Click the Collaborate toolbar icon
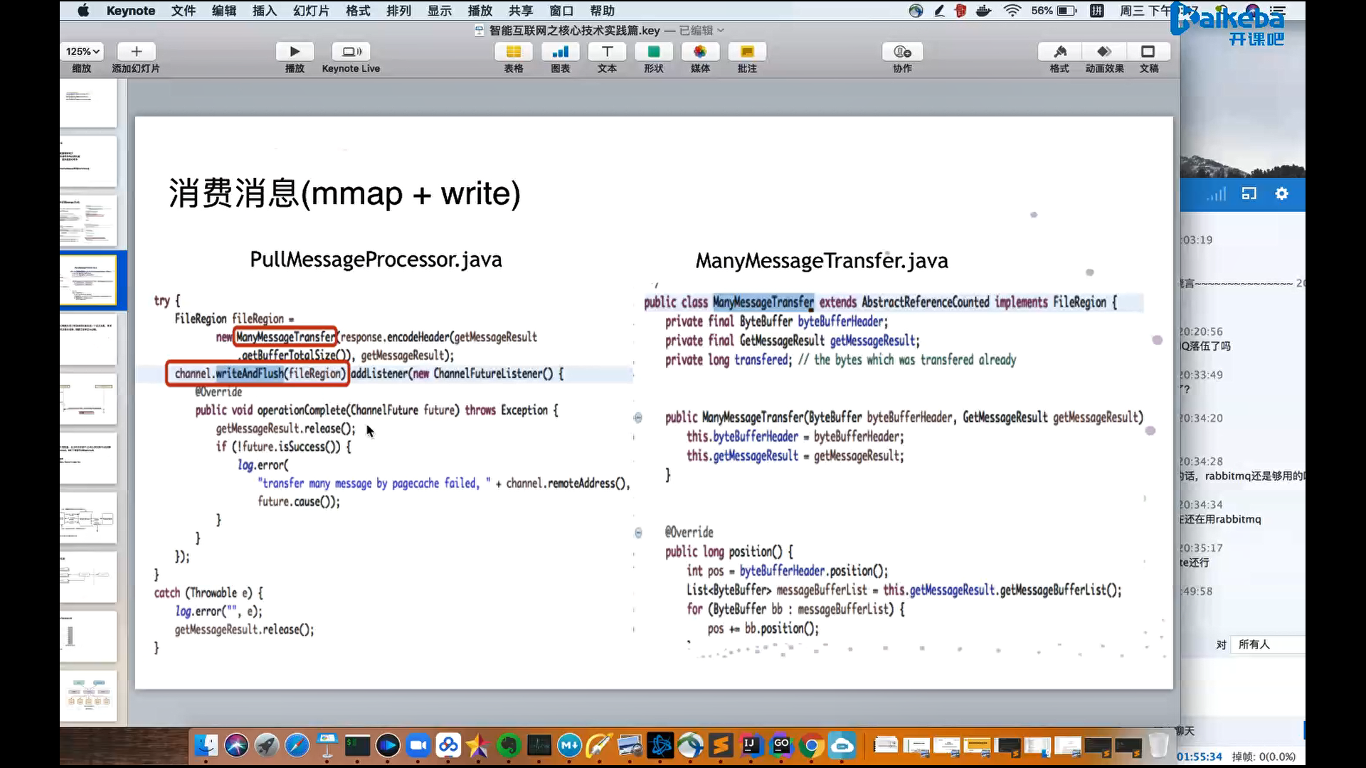The width and height of the screenshot is (1366, 768). tap(902, 52)
